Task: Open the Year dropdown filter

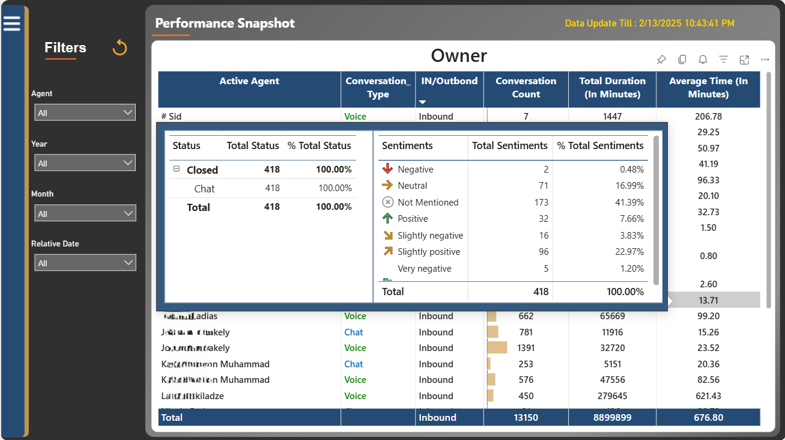Action: pyautogui.click(x=83, y=163)
